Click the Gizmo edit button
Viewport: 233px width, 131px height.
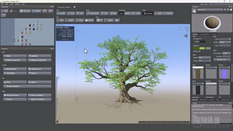pyautogui.click(x=80, y=20)
